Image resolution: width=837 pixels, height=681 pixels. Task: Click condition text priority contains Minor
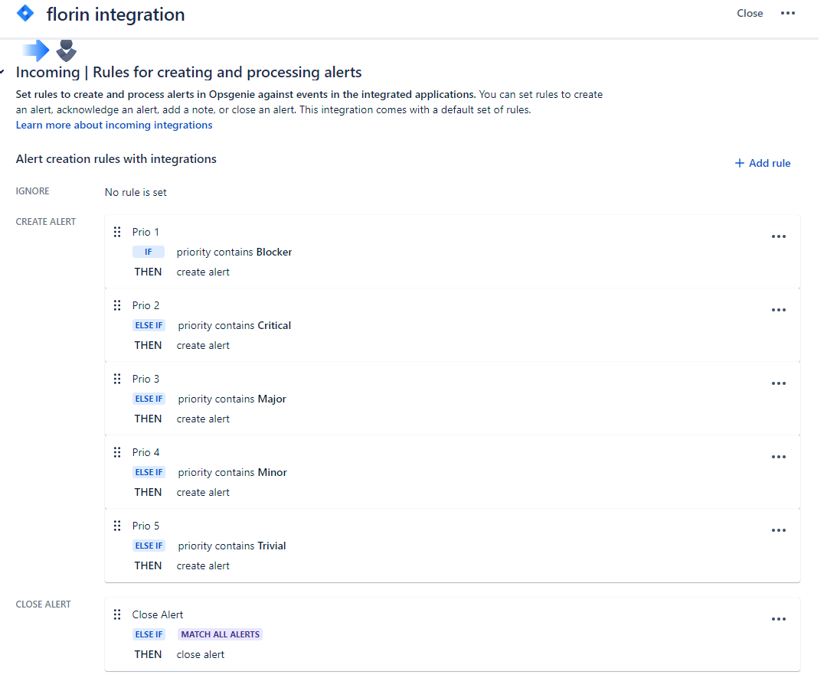point(233,473)
